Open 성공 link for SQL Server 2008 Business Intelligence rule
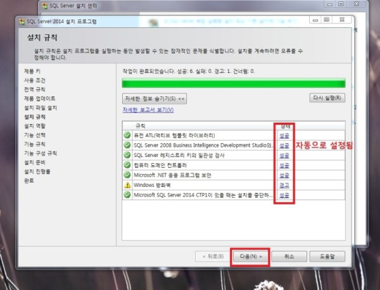The height and width of the screenshot is (290, 380). (284, 146)
